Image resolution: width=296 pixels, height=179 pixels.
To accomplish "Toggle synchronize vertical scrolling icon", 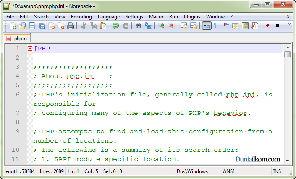I will point(183,26).
